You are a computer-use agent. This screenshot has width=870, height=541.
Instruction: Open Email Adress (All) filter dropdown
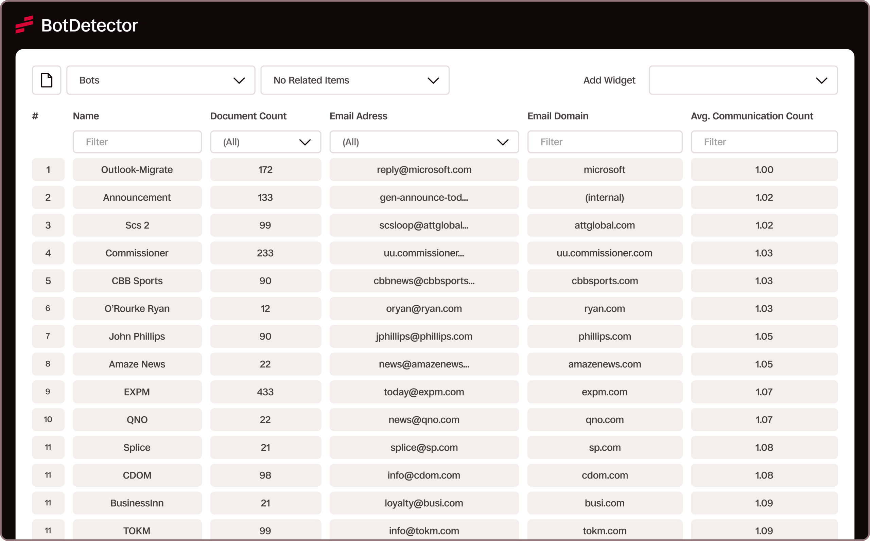tap(424, 142)
